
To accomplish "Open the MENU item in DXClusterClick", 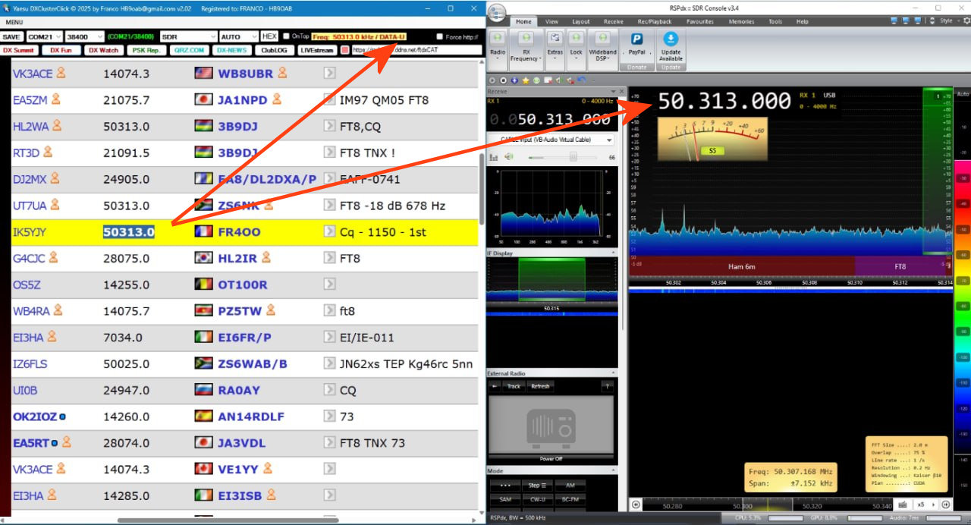I will [x=14, y=22].
